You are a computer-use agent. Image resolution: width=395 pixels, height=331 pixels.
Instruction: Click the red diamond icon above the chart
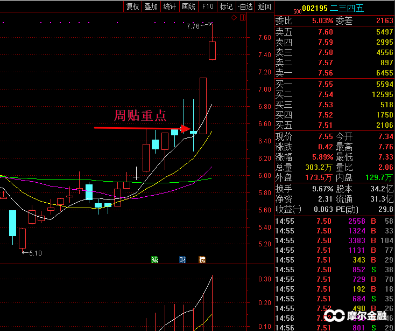pyautogui.click(x=234, y=18)
